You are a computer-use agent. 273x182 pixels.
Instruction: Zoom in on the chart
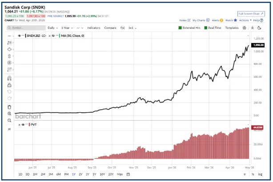tap(9, 114)
